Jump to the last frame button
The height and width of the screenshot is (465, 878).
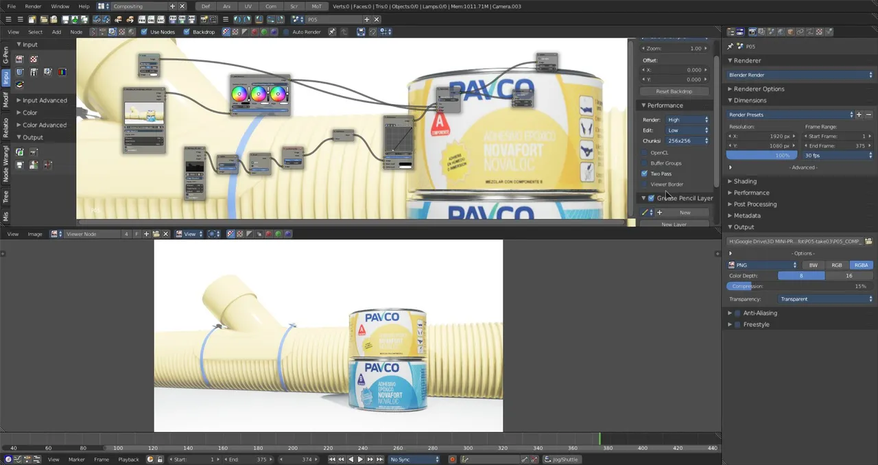379,460
